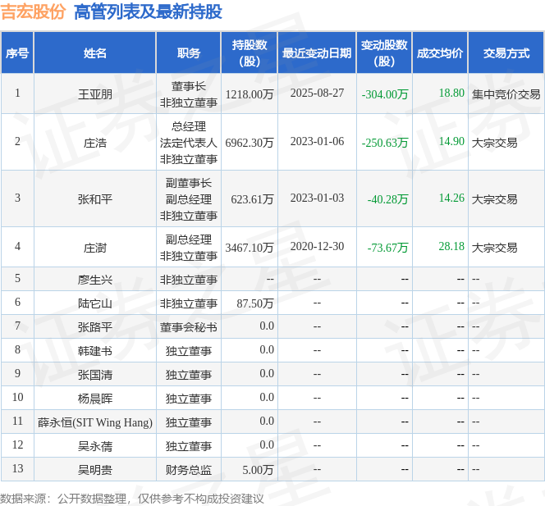Click the heading 高管列表及最新持股

point(148,11)
